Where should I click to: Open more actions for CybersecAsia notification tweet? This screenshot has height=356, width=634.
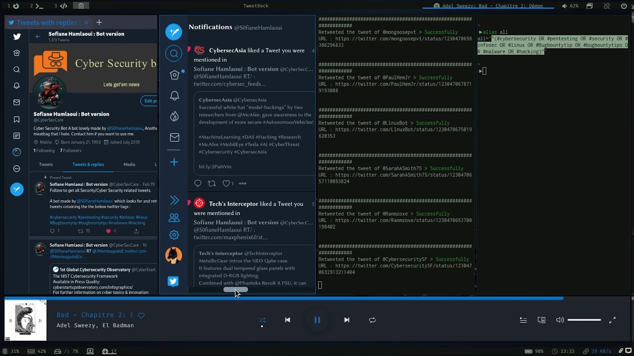click(243, 183)
